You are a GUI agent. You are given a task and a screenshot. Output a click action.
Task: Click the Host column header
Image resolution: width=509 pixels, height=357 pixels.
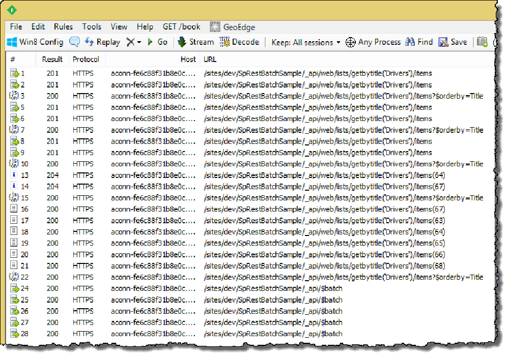click(188, 59)
